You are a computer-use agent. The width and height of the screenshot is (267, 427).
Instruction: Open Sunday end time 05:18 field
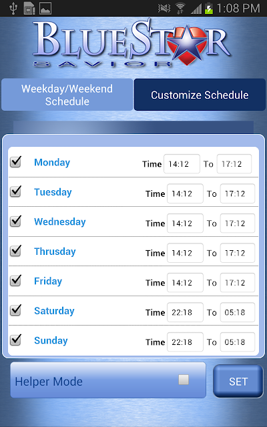[238, 342]
